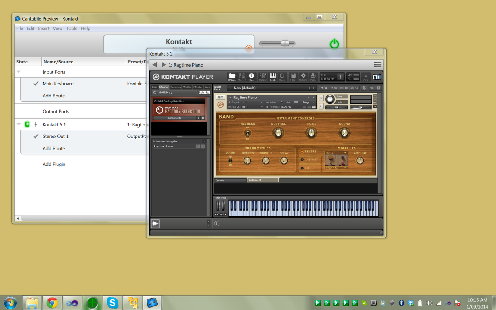Open the Tools menu in Cantabile
496x310 pixels.
point(72,28)
